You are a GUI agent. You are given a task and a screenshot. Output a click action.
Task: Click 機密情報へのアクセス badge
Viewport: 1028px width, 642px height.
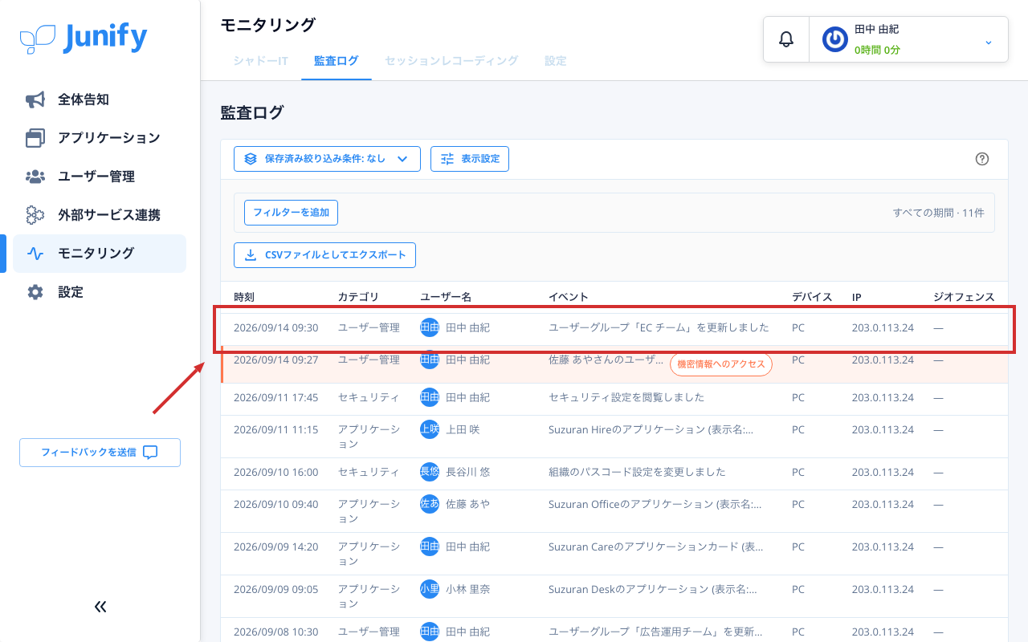pos(721,364)
